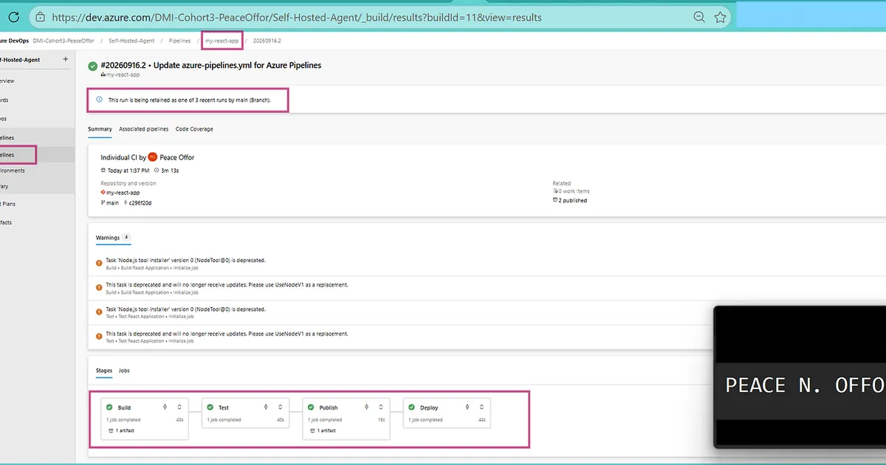886x465 pixels.
Task: Expand the Deploy stage with its up-down chevron
Action: [x=481, y=407]
